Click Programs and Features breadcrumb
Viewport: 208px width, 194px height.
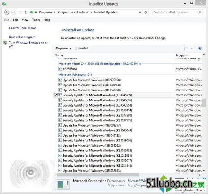click(73, 12)
